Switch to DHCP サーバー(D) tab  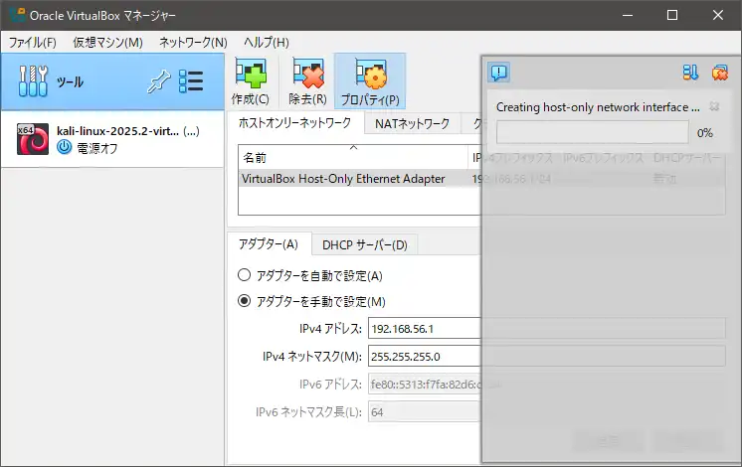[x=365, y=244]
